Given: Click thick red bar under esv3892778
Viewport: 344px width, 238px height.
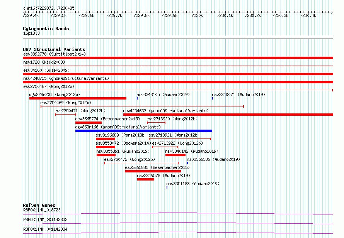Looking at the screenshot, I should point(178,58).
